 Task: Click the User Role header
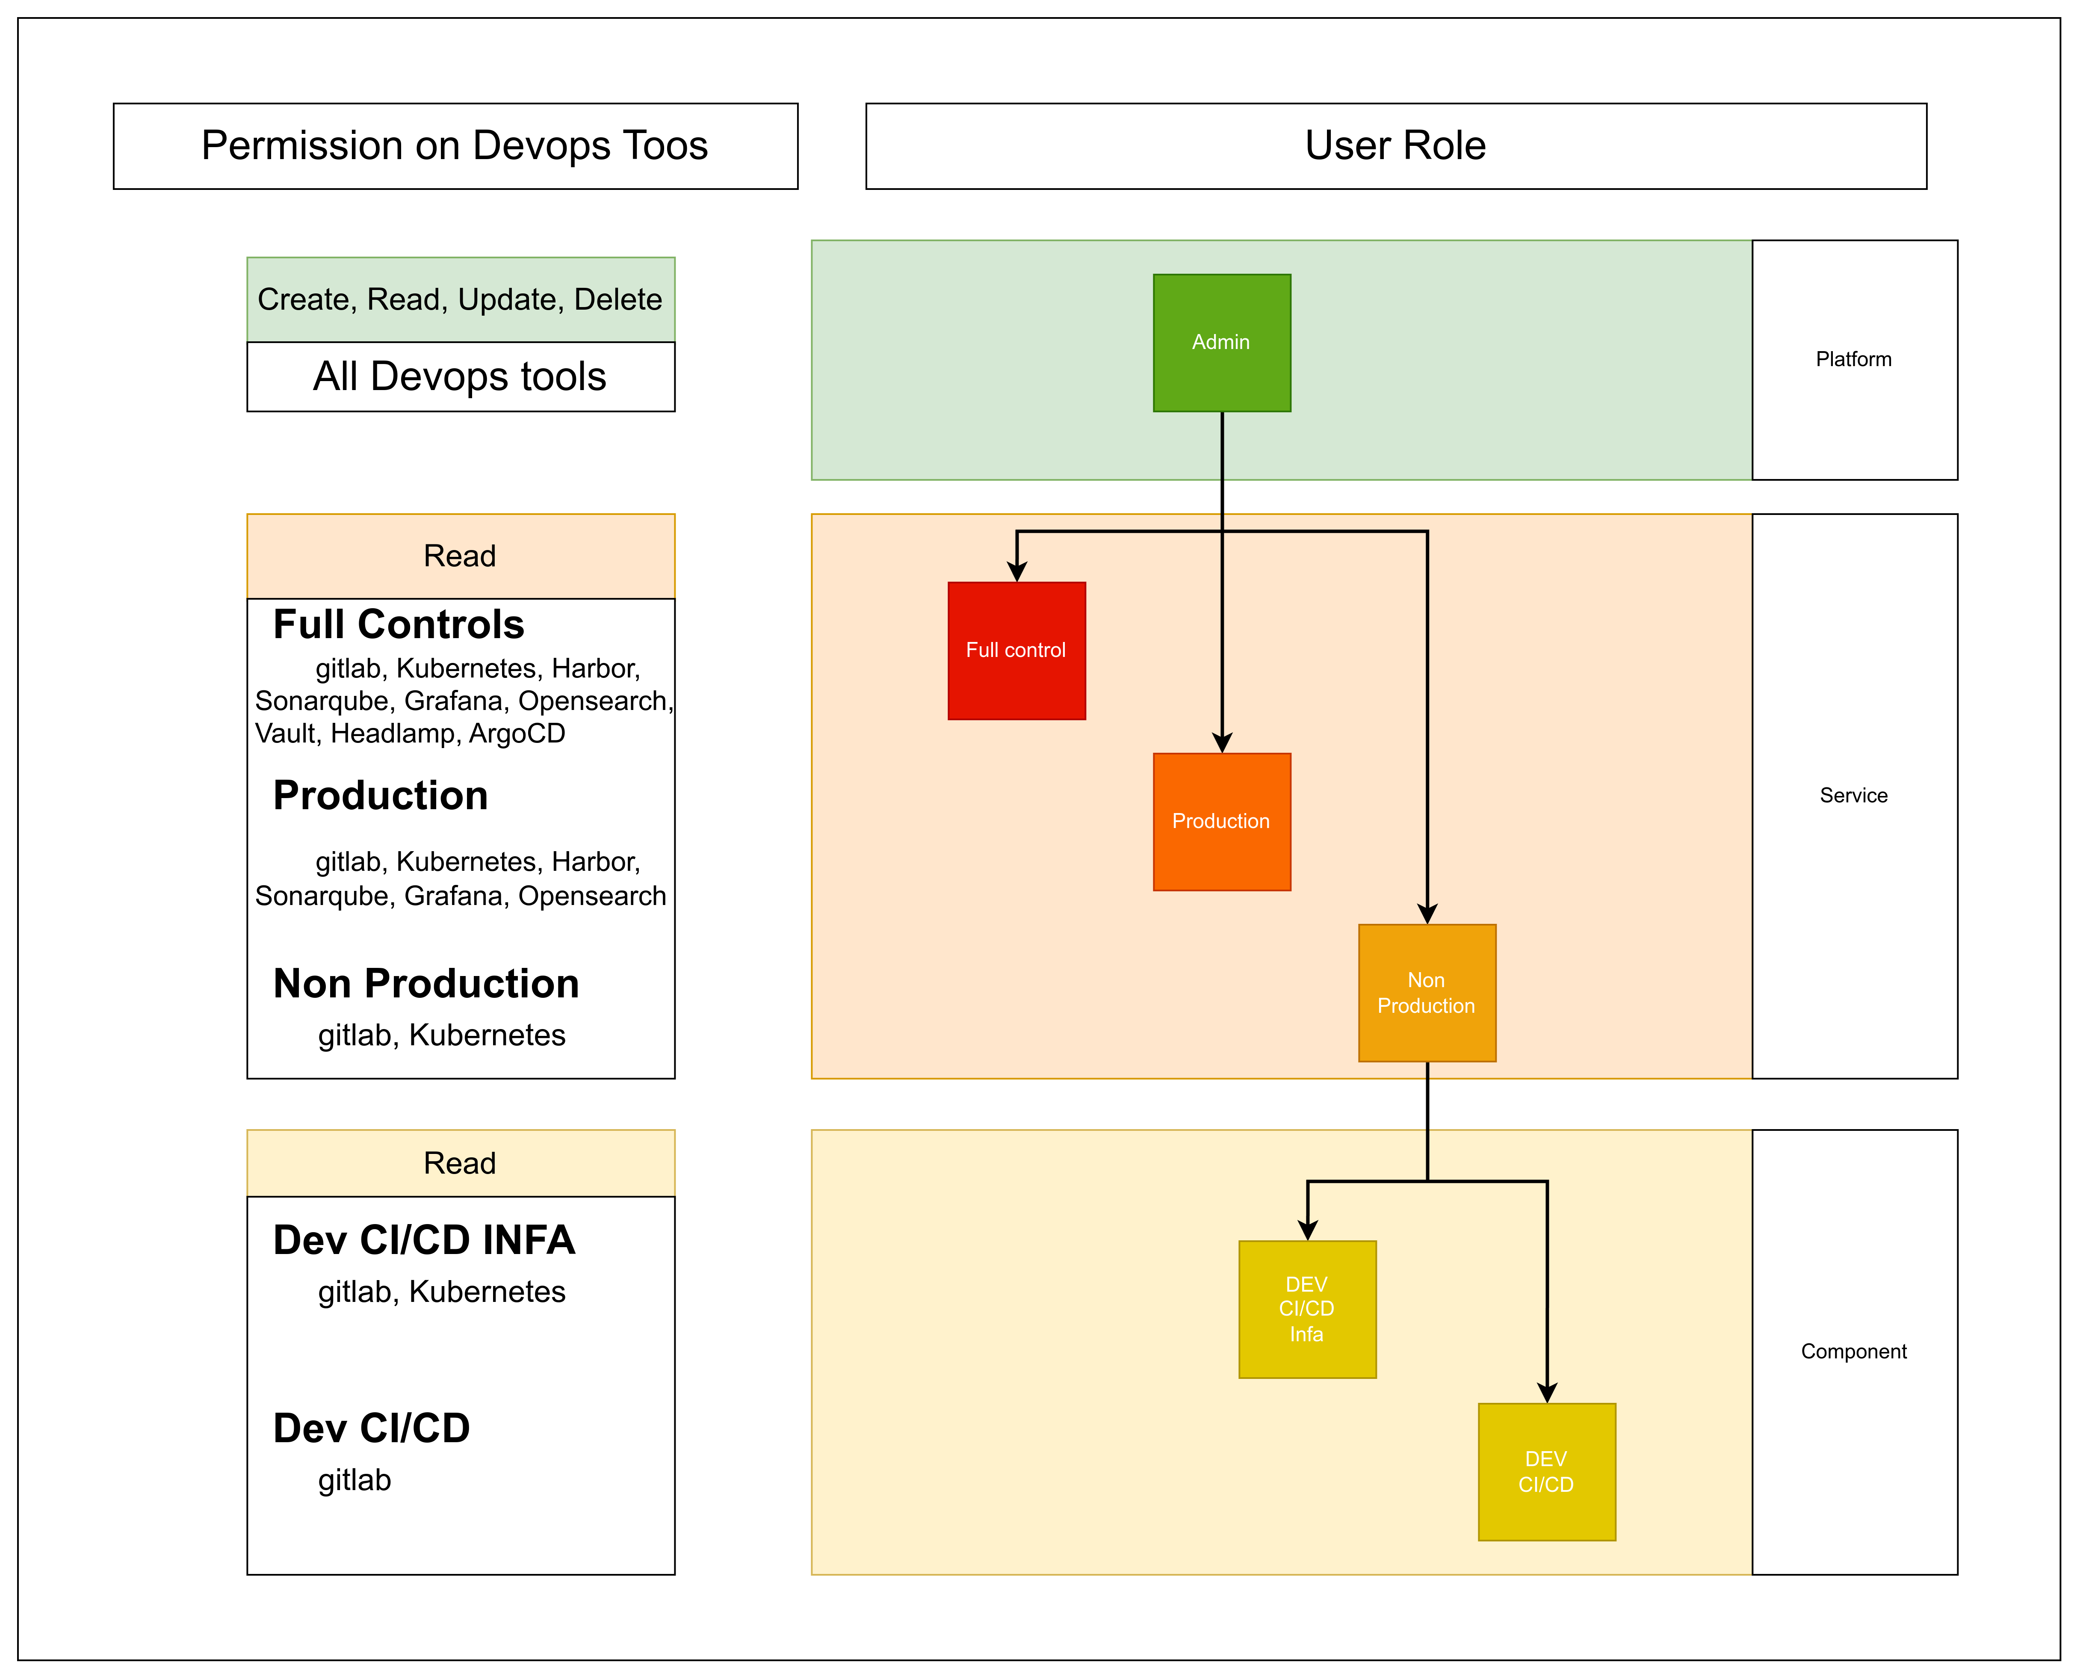coord(1396,146)
